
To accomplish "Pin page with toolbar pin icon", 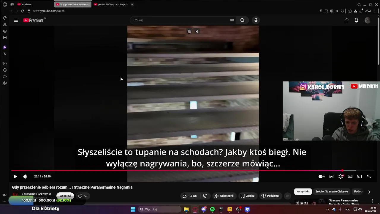I will point(321,11).
